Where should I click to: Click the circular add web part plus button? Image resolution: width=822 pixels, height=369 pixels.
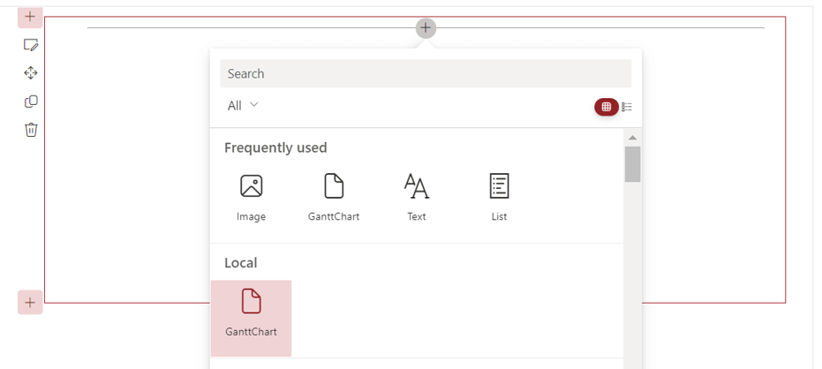pos(426,28)
